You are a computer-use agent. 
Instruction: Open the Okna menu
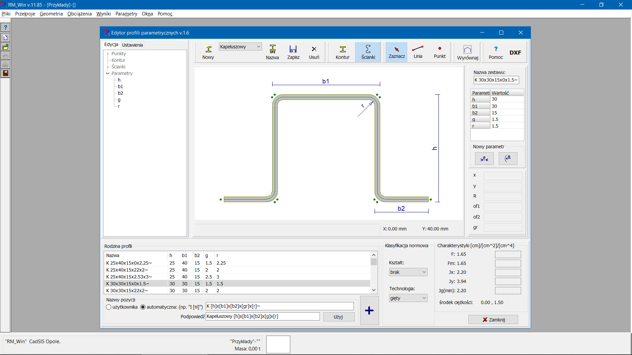pos(147,14)
